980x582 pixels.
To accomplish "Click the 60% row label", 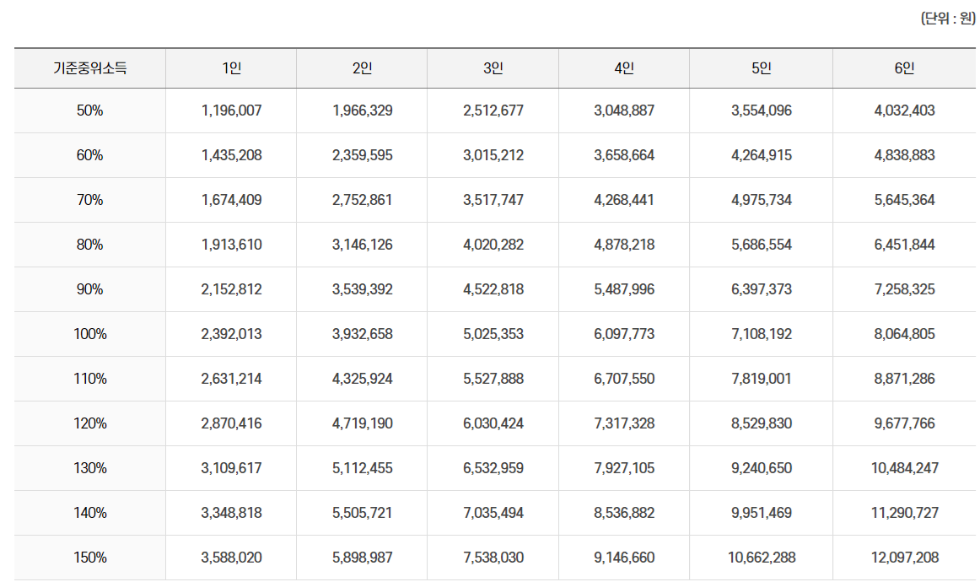I will [90, 155].
